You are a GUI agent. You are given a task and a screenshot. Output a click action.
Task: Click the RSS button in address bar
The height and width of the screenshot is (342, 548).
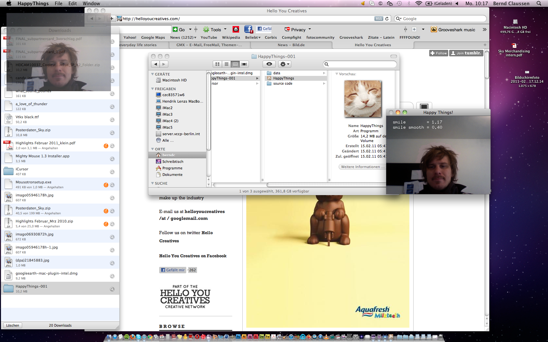378,19
